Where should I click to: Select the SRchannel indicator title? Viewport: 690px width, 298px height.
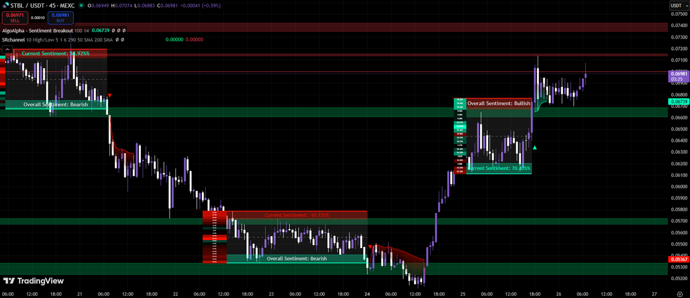pyautogui.click(x=12, y=40)
